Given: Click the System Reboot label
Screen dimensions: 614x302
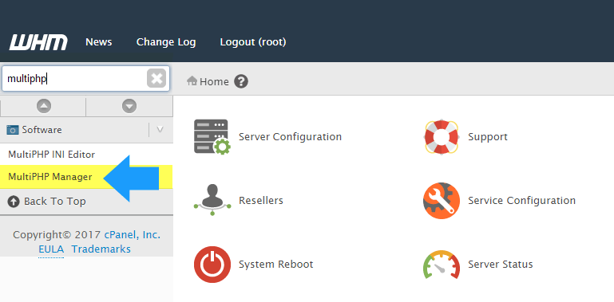Looking at the screenshot, I should pyautogui.click(x=276, y=265).
